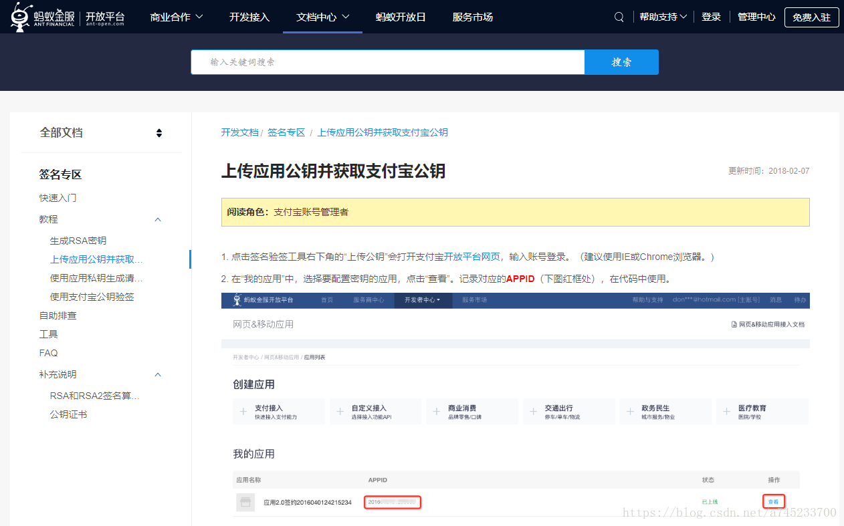Expand the 帮助支持 dropdown
This screenshot has width=844, height=526.
[x=663, y=17]
